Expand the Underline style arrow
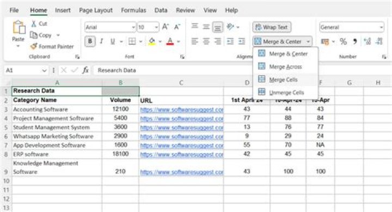392x212 pixels. [x=121, y=41]
